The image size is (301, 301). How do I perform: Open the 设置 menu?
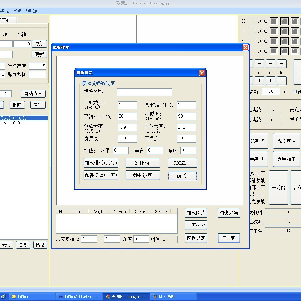17,11
